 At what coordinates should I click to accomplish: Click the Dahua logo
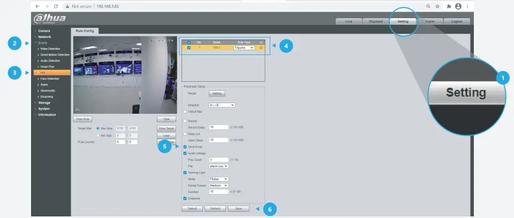[x=49, y=19]
